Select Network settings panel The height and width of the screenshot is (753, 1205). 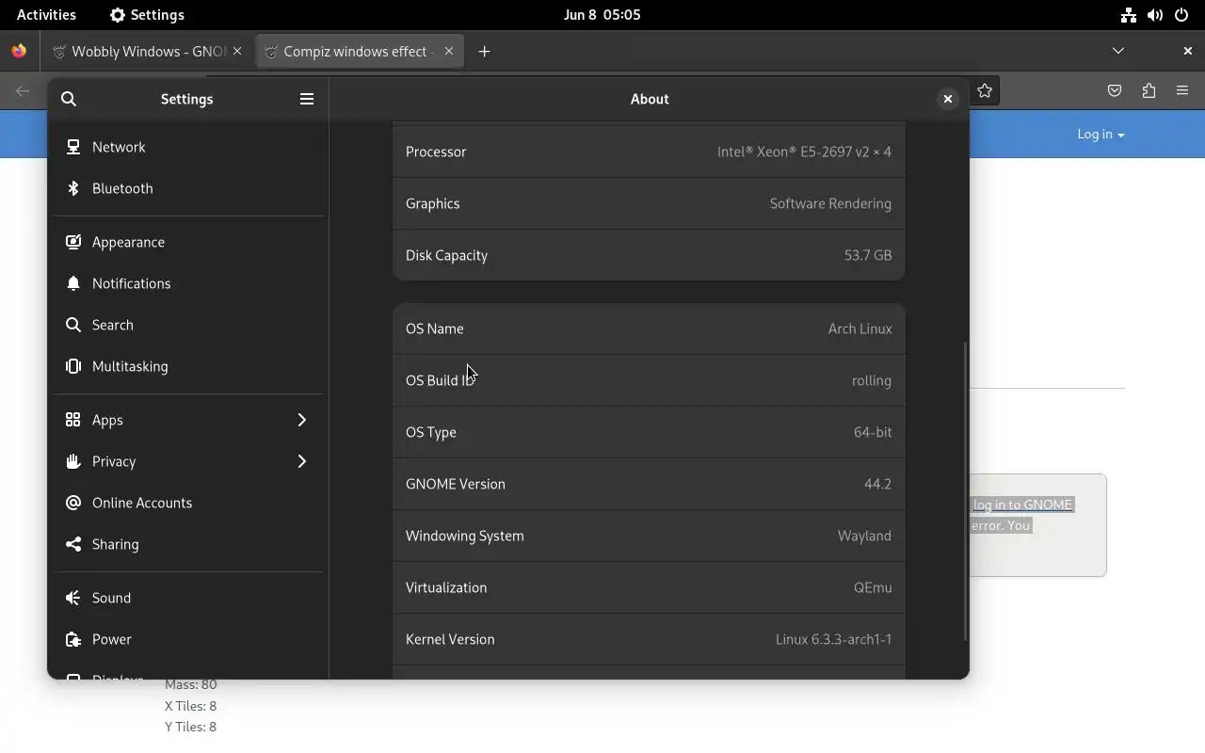[188, 148]
